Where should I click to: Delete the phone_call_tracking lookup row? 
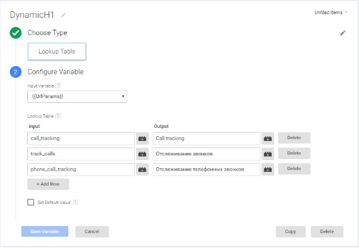coord(294,169)
